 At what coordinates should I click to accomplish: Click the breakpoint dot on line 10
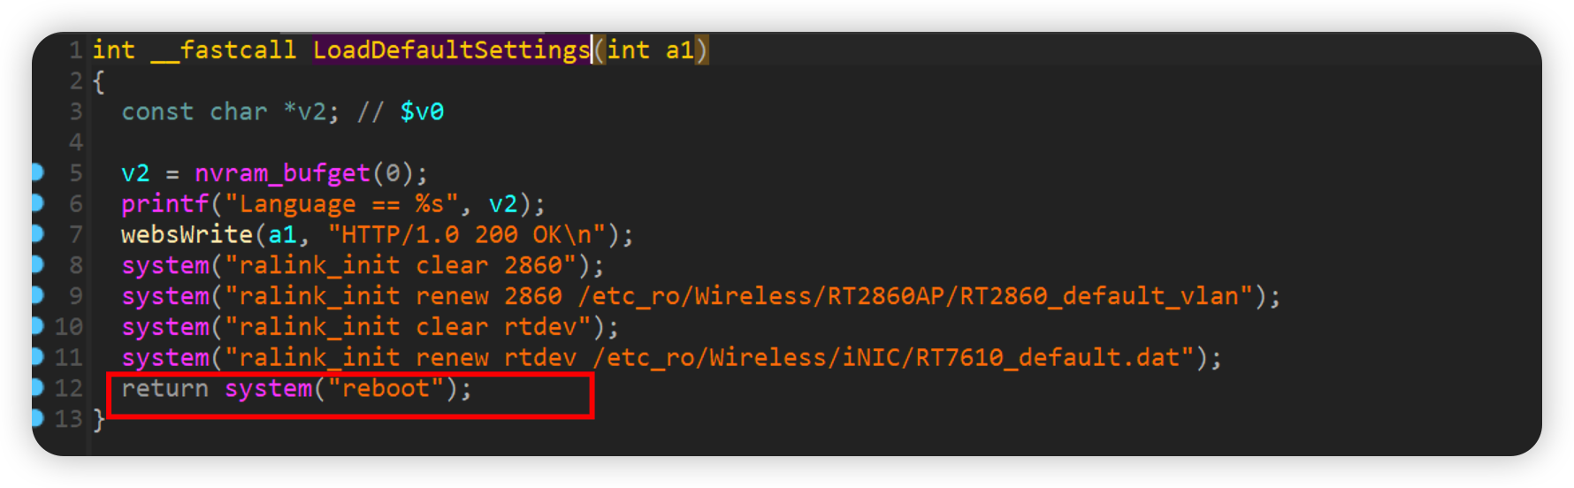point(37,326)
